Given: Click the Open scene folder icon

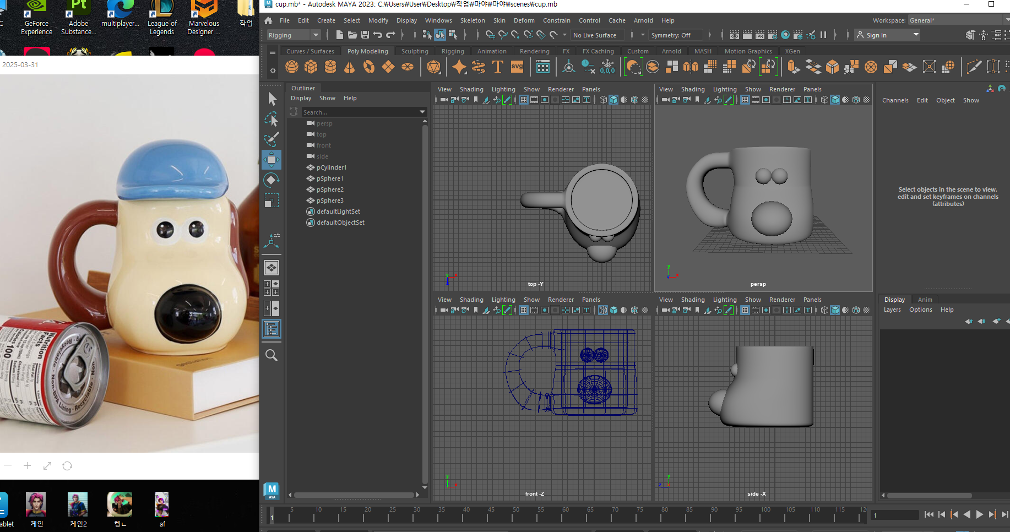Looking at the screenshot, I should (352, 35).
